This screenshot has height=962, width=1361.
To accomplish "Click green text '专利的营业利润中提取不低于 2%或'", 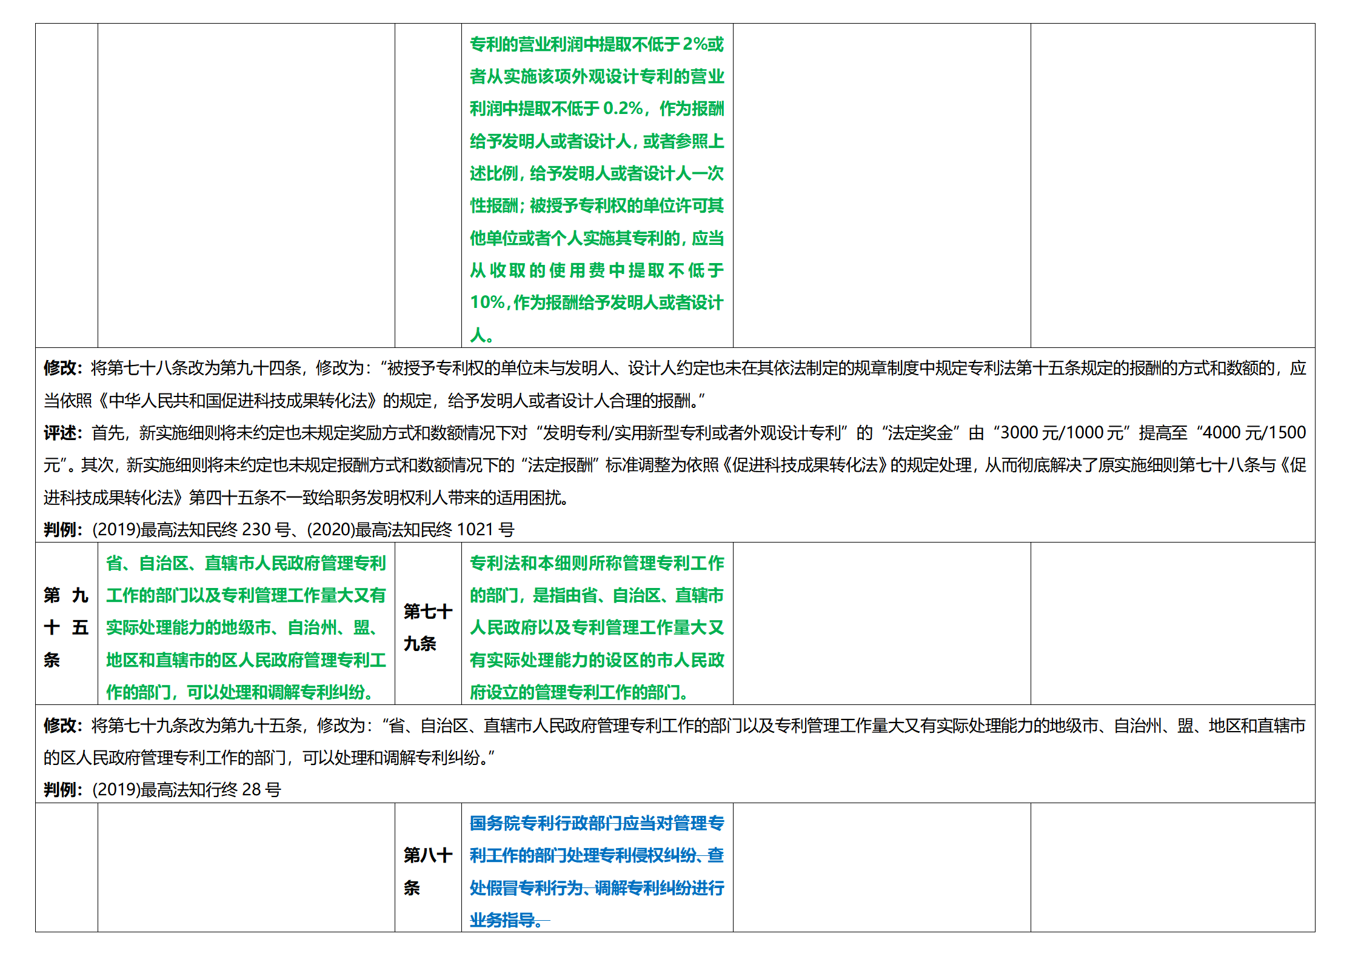I will [x=597, y=44].
